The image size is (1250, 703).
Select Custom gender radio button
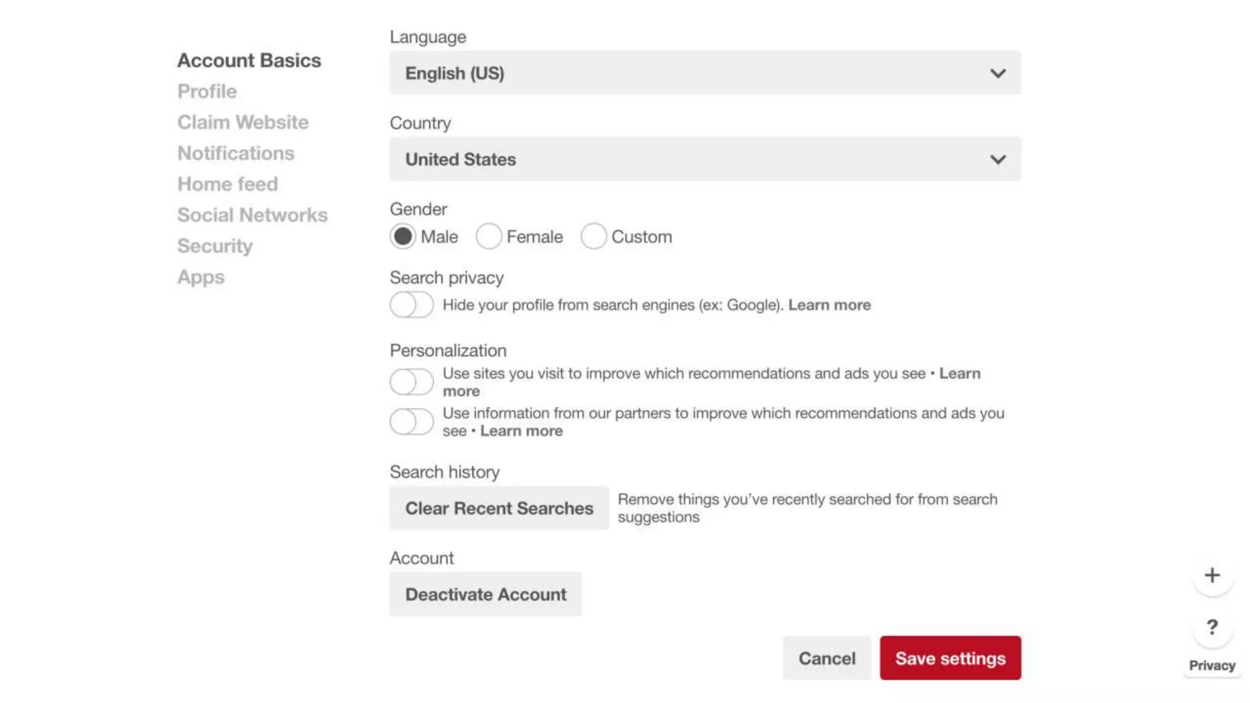coord(593,236)
